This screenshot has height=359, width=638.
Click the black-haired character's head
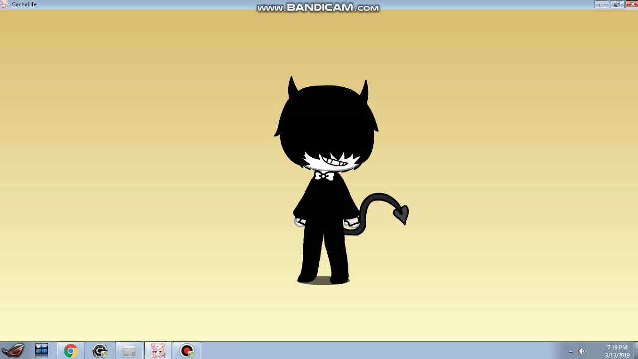(x=326, y=125)
